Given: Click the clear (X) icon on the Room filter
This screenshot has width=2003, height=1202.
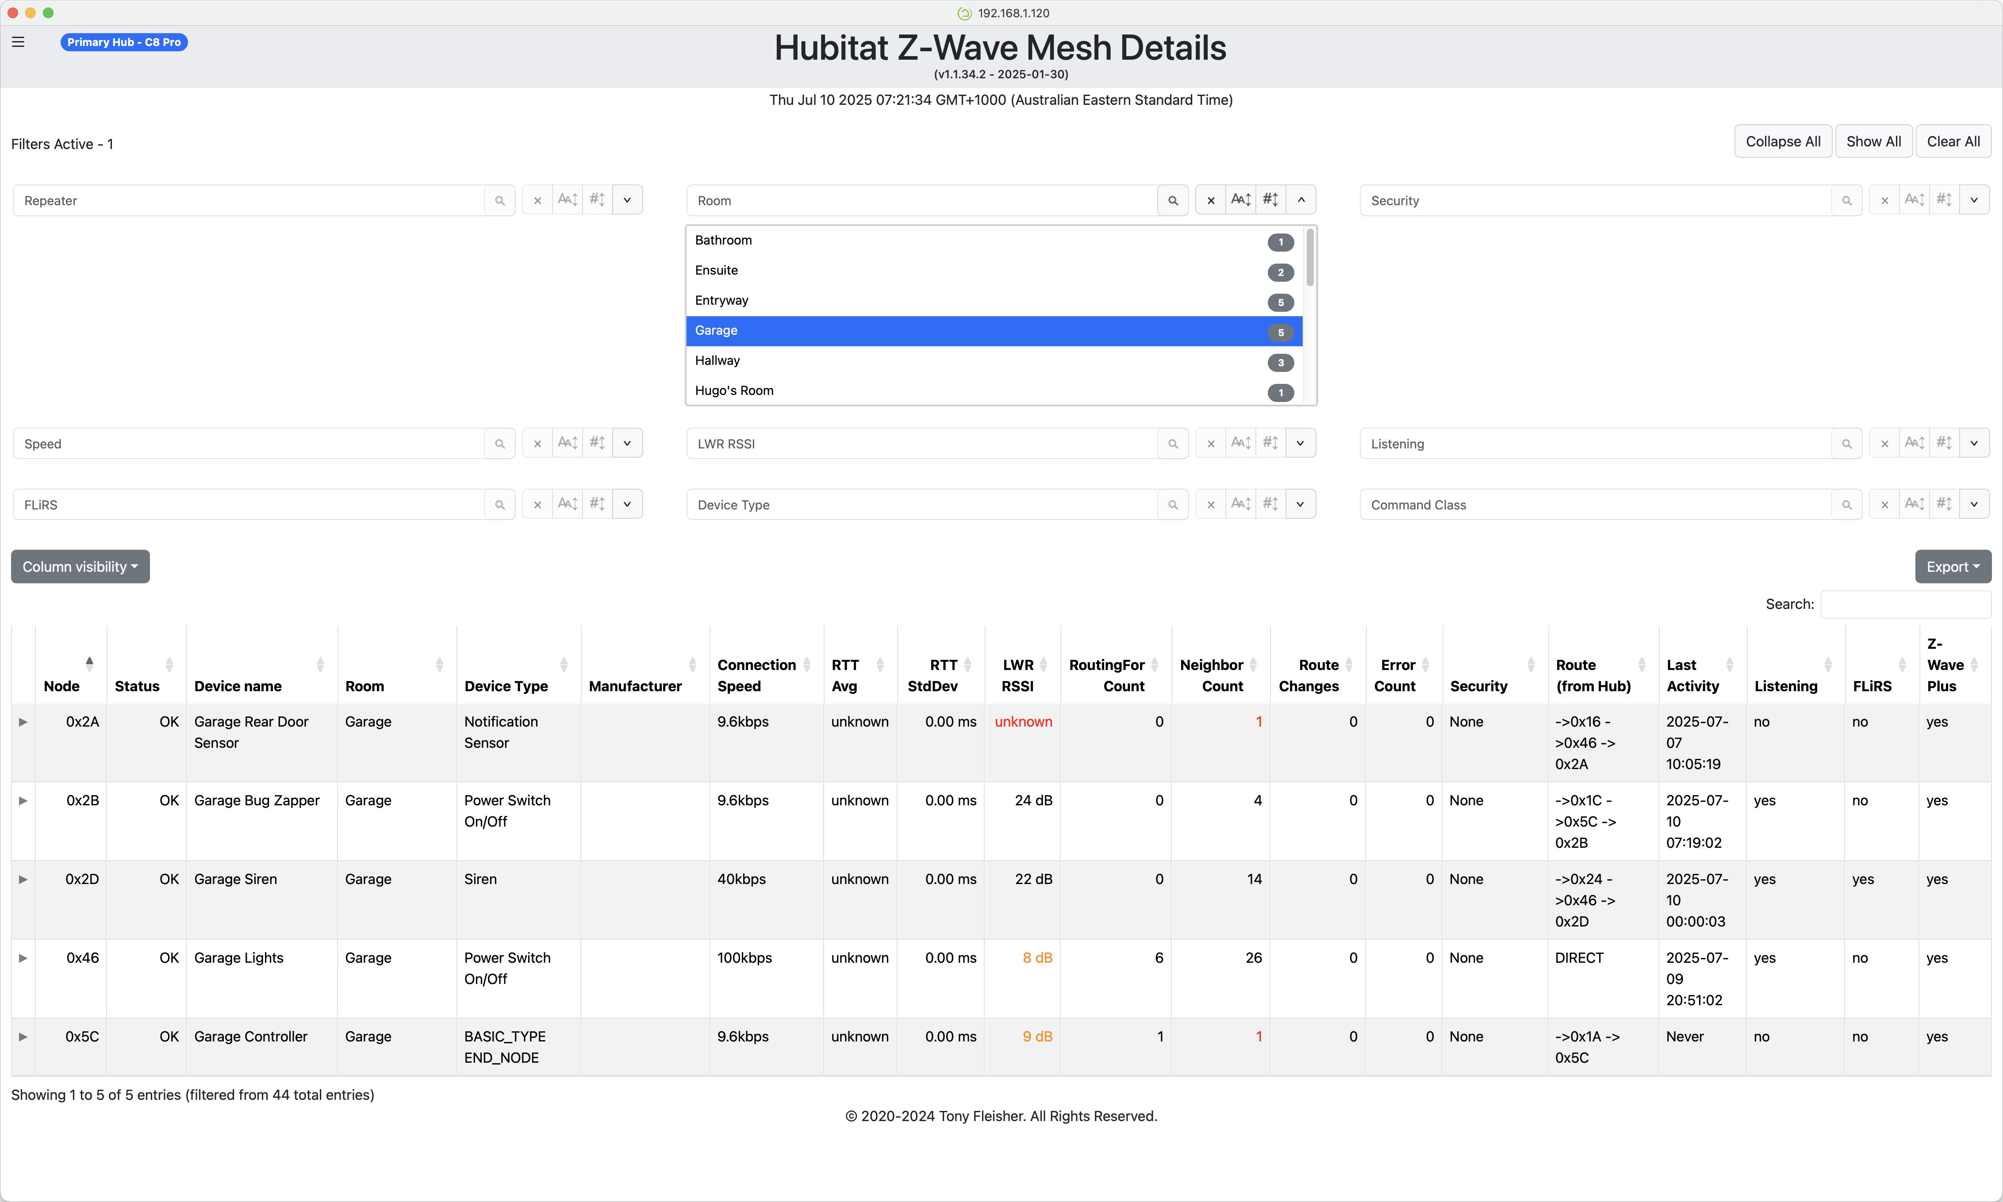Looking at the screenshot, I should click(1210, 200).
